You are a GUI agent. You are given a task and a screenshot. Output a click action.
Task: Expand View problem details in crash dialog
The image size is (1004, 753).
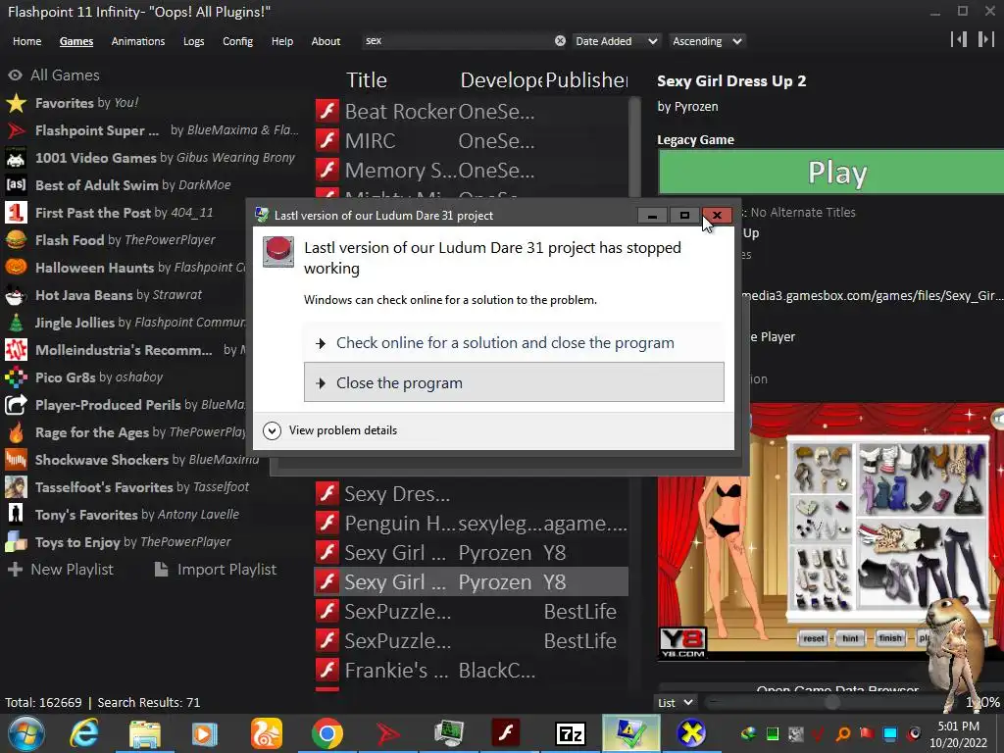330,430
